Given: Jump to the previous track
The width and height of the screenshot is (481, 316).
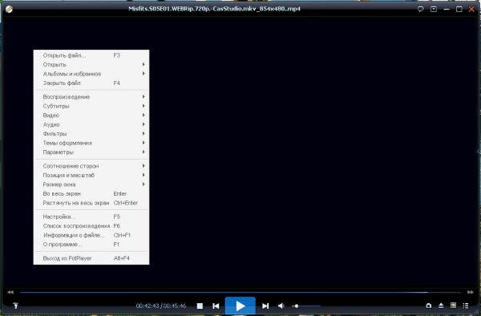Looking at the screenshot, I should pos(216,306).
